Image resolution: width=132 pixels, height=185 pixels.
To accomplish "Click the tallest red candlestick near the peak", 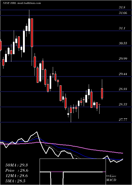I will pyautogui.click(x=32, y=33).
